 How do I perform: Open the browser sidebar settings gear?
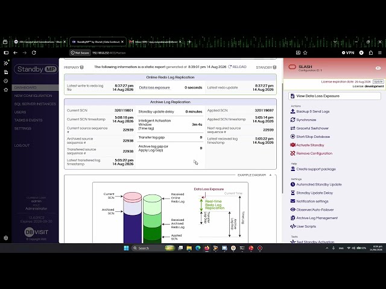[5, 238]
